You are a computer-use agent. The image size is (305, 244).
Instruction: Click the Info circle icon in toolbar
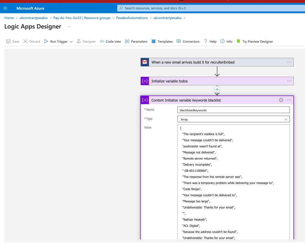222,41
